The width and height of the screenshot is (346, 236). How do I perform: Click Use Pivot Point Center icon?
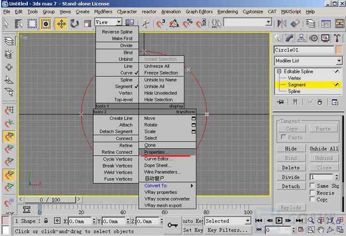130,22
